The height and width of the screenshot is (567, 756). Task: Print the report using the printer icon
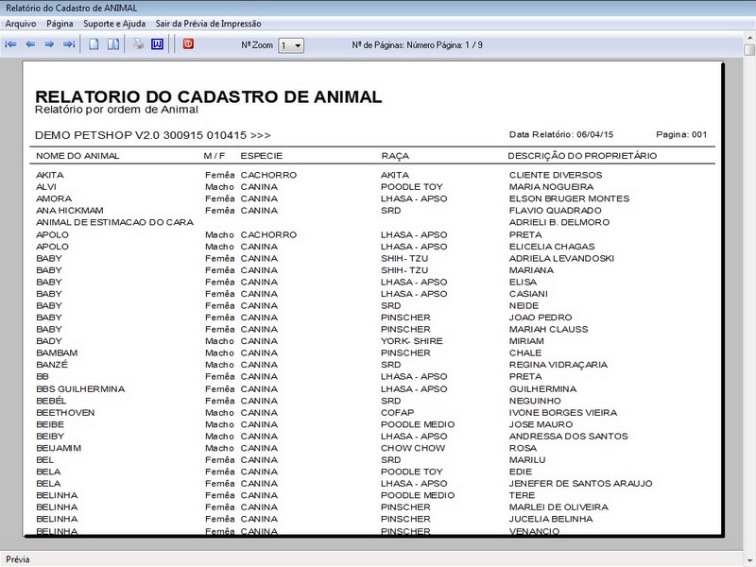[x=139, y=44]
